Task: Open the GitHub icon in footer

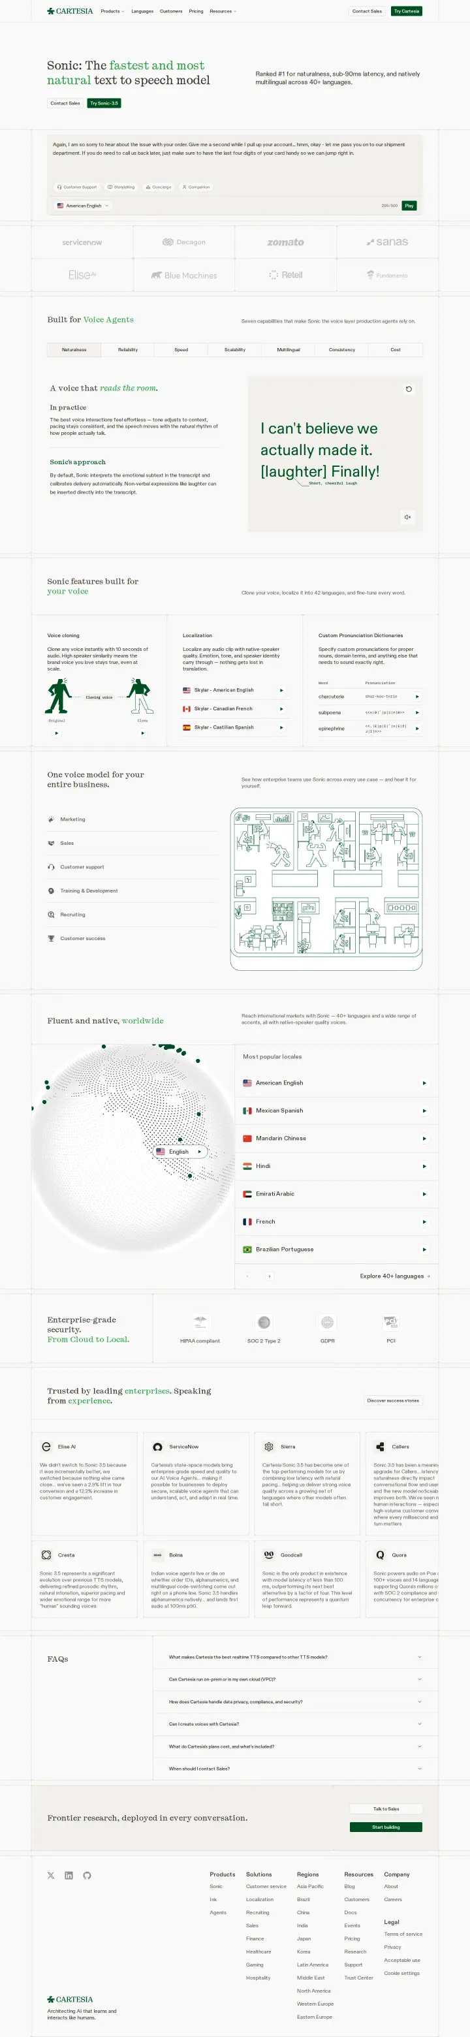Action: [87, 1875]
